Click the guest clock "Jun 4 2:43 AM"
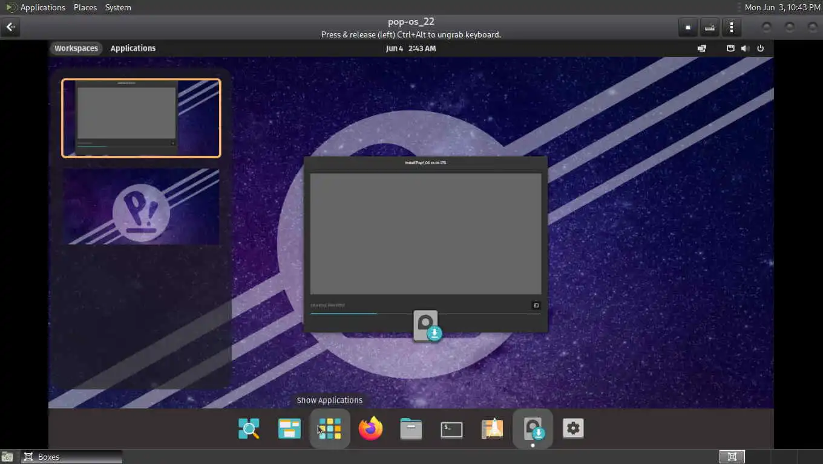Viewport: 823px width, 464px height. coord(411,48)
